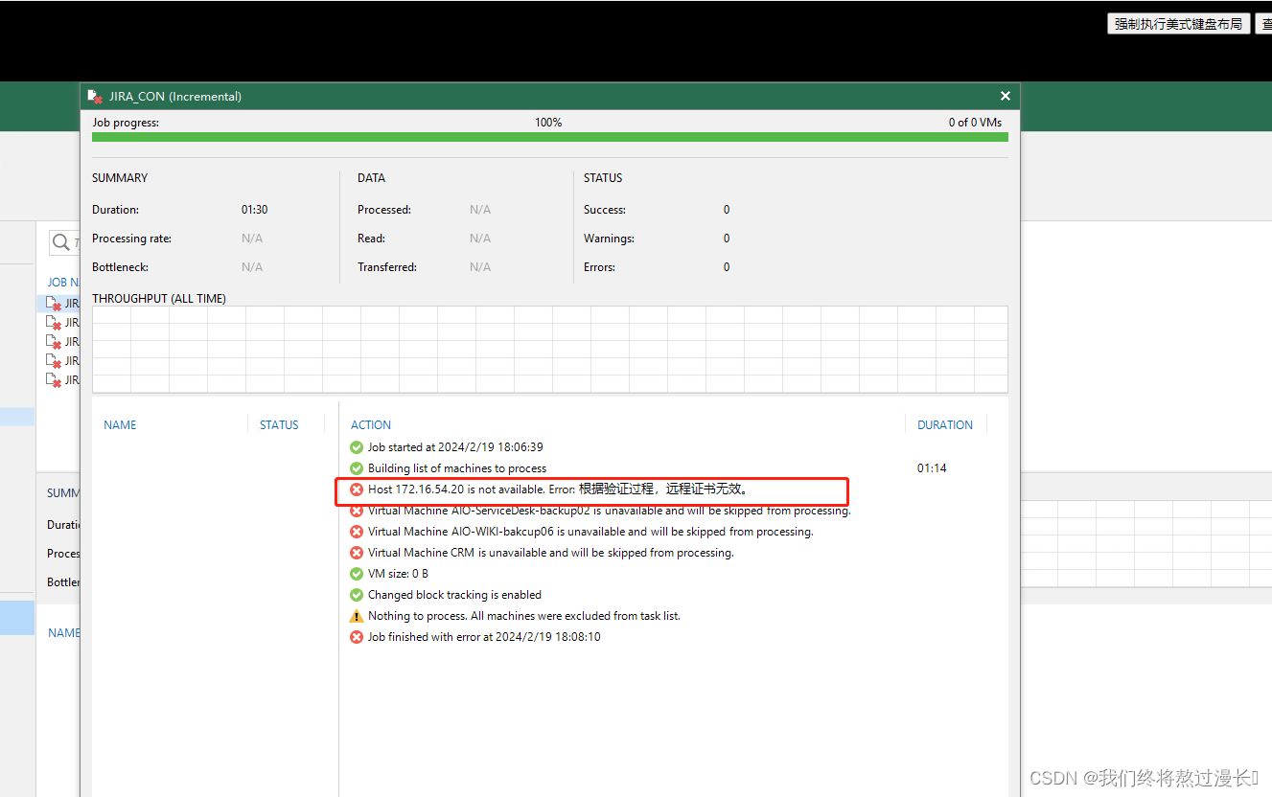The width and height of the screenshot is (1272, 797).
Task: Click the Bottleneck label in summary
Action: [120, 267]
